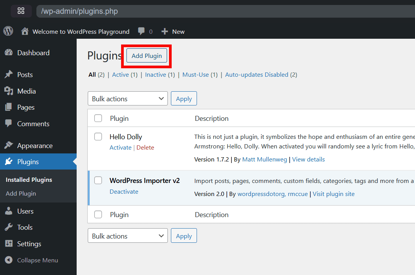Tick the WordPress Importer v2 checkbox
Screen dimensions: 415x275
coord(98,180)
